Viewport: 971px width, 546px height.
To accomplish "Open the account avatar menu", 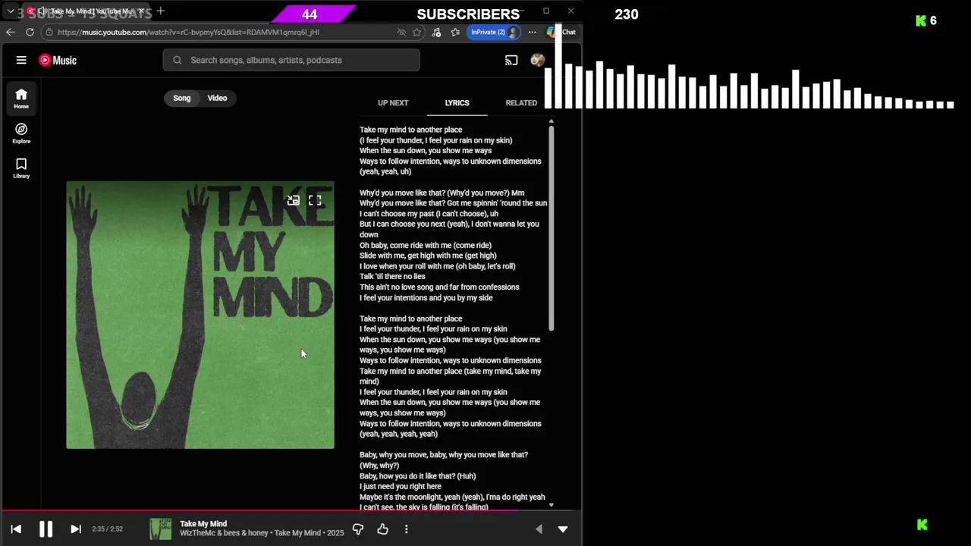I will click(537, 60).
